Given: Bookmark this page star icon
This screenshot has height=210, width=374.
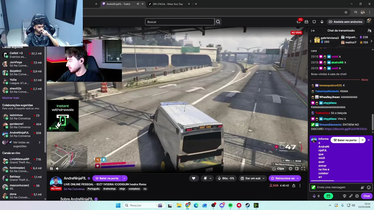Looking at the screenshot, I should click(346, 12).
